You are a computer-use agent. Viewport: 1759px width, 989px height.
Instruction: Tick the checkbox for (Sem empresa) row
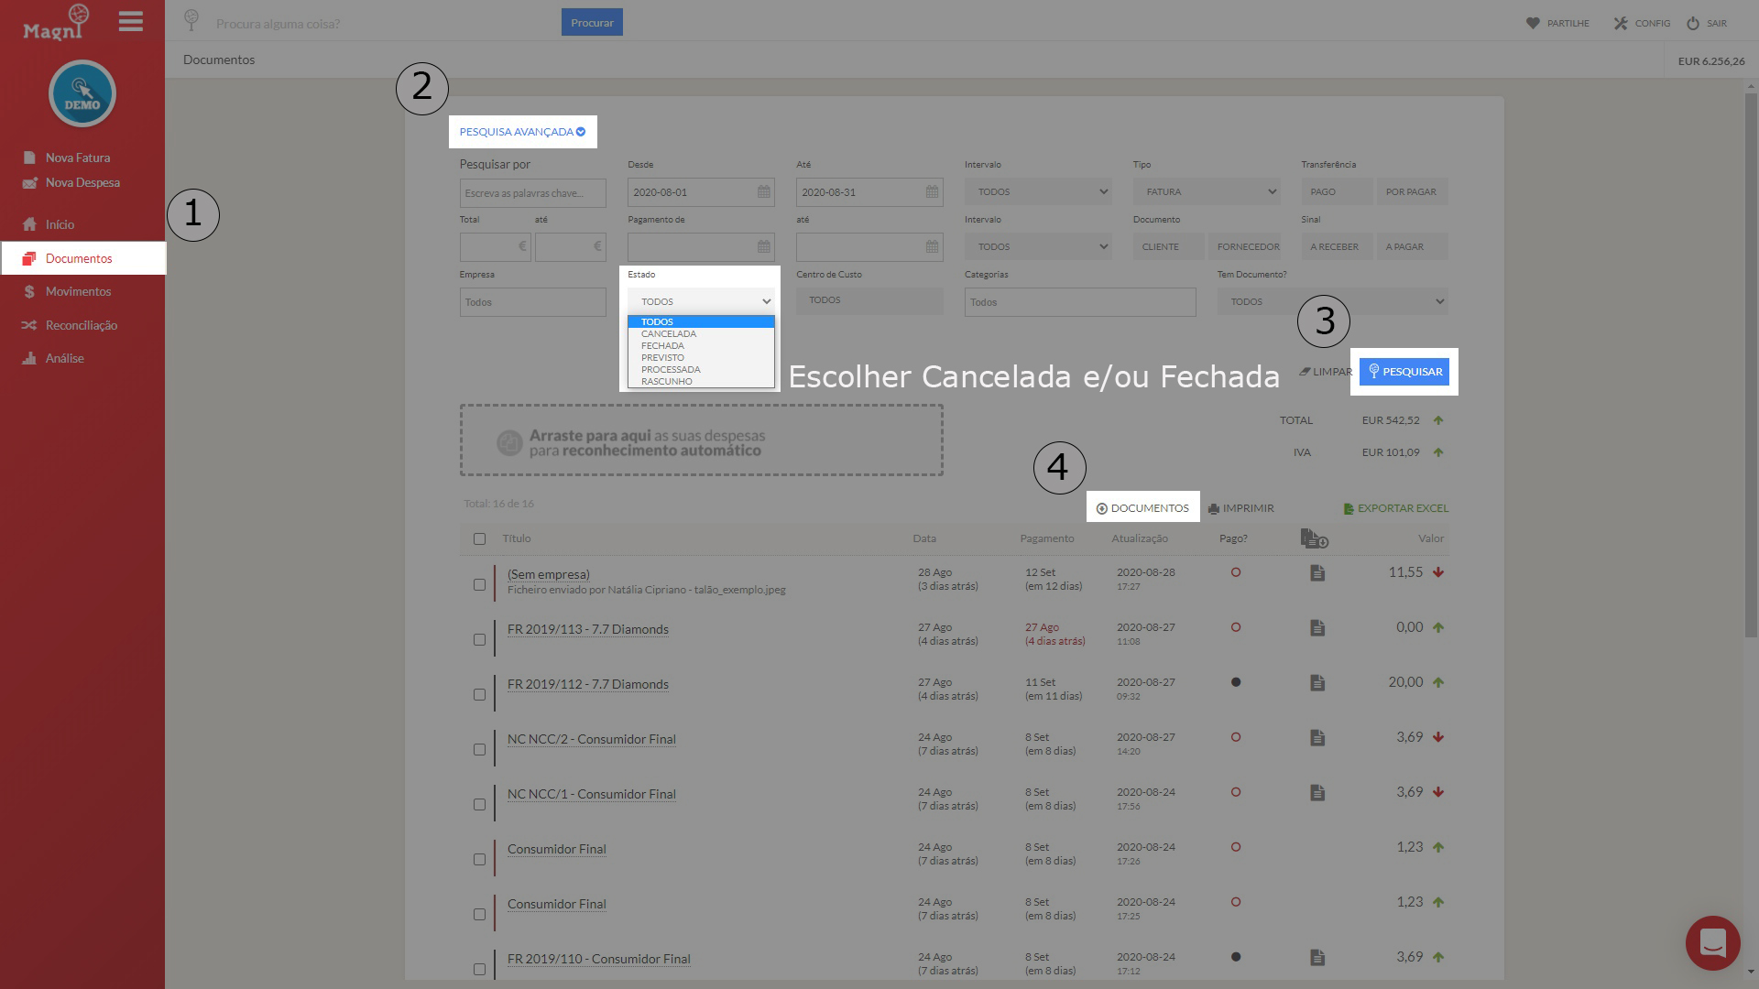pos(479,584)
